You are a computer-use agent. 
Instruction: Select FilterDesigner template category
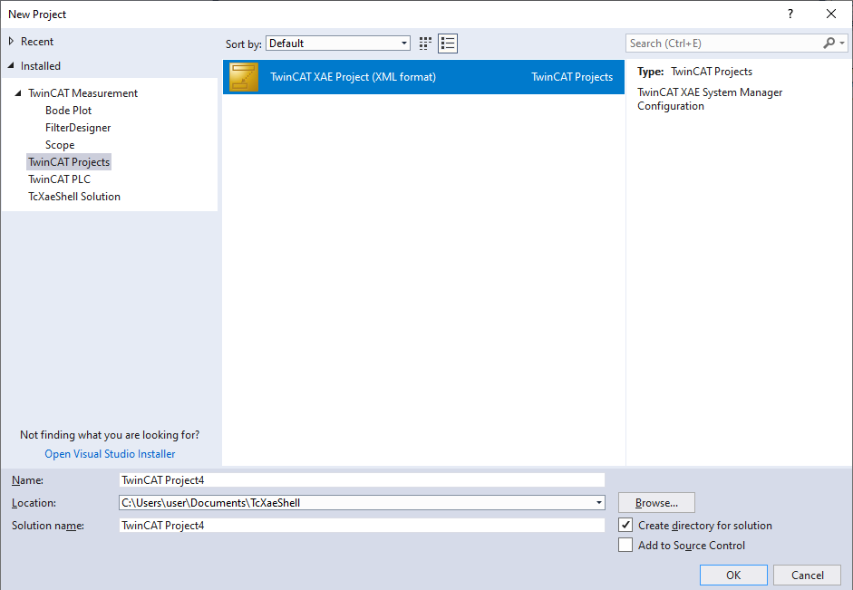point(78,128)
